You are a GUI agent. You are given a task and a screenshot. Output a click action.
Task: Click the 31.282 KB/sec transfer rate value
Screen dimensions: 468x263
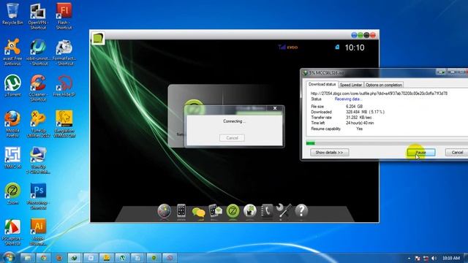pyautogui.click(x=359, y=118)
